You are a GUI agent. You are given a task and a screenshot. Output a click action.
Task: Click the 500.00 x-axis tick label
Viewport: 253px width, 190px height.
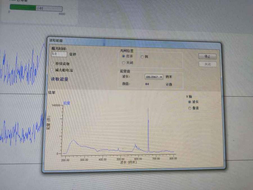(120, 159)
